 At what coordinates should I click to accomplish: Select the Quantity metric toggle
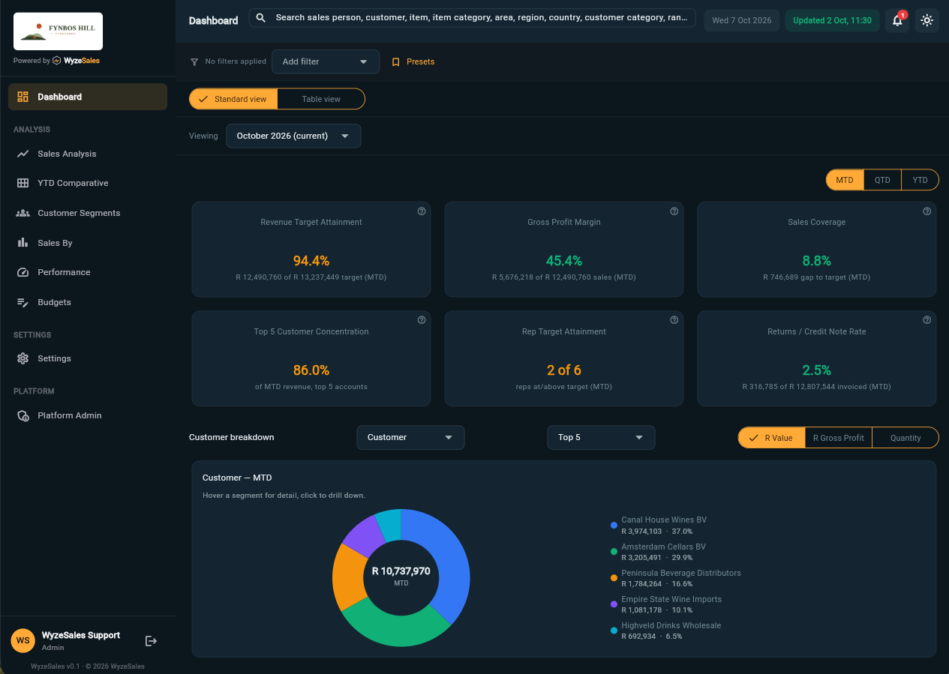point(905,438)
